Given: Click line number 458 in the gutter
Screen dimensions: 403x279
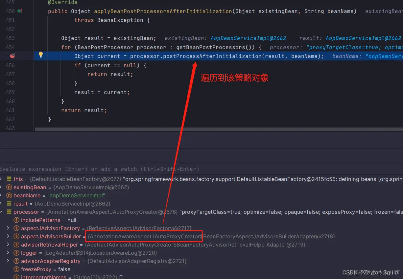Looking at the screenshot, I should coord(10,83).
